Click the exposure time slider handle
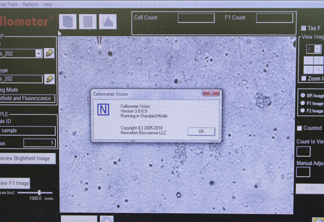 tap(39, 192)
